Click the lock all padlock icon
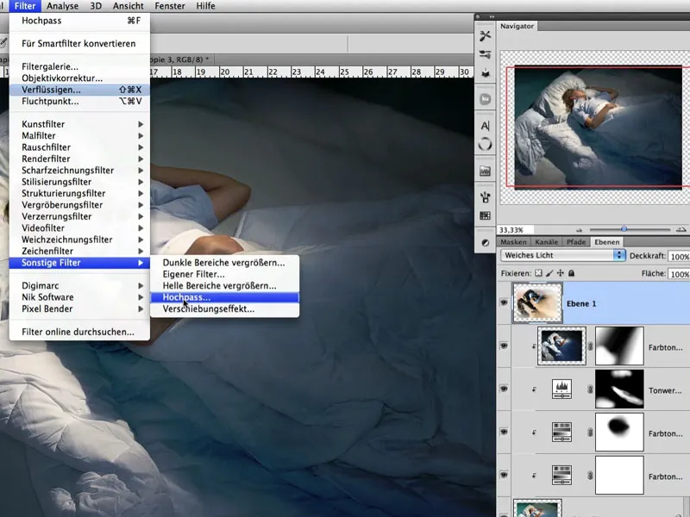Screen dimensions: 690x517 coord(573,274)
